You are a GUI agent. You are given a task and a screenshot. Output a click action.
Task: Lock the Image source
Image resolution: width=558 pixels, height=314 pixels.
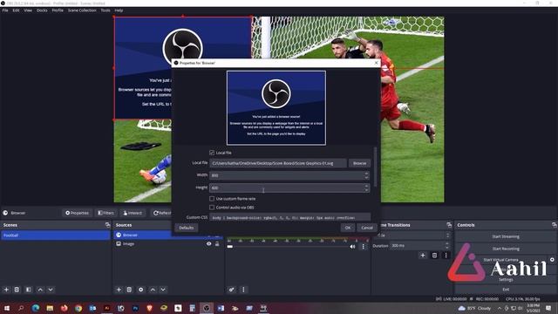pos(217,244)
